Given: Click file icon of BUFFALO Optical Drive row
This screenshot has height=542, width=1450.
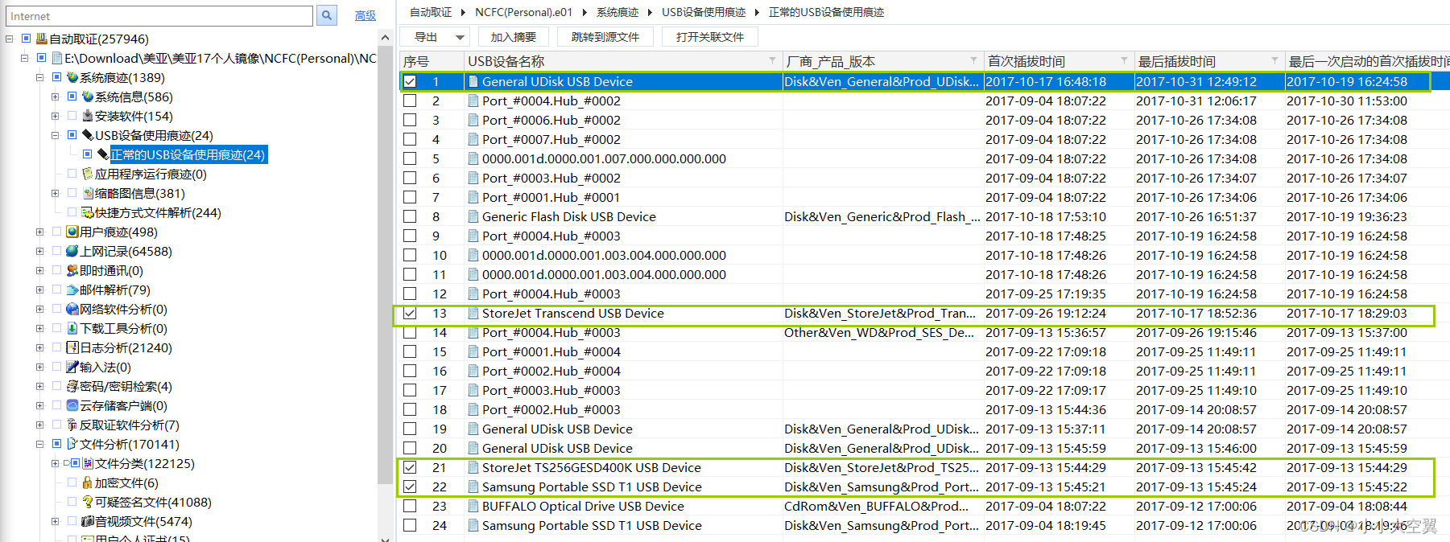Looking at the screenshot, I should 473,506.
